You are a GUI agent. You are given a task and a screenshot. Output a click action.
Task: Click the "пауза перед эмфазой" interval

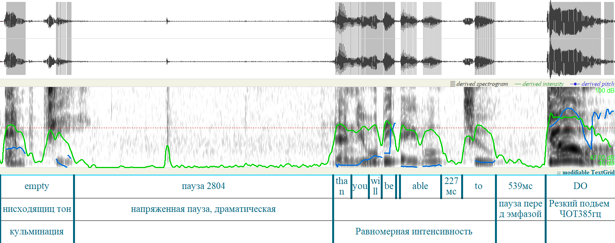click(521, 209)
